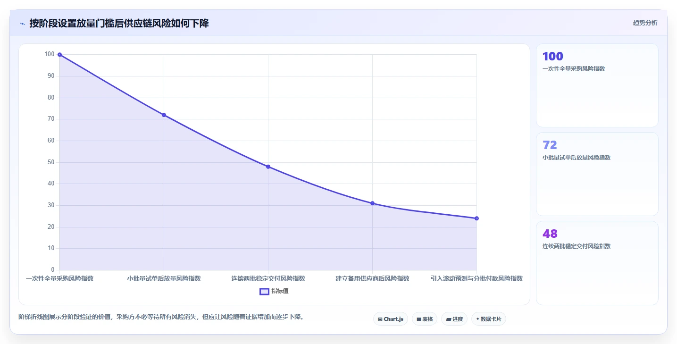Image resolution: width=677 pixels, height=344 pixels.
Task: Open the card showing value 72
Action: coord(597,174)
